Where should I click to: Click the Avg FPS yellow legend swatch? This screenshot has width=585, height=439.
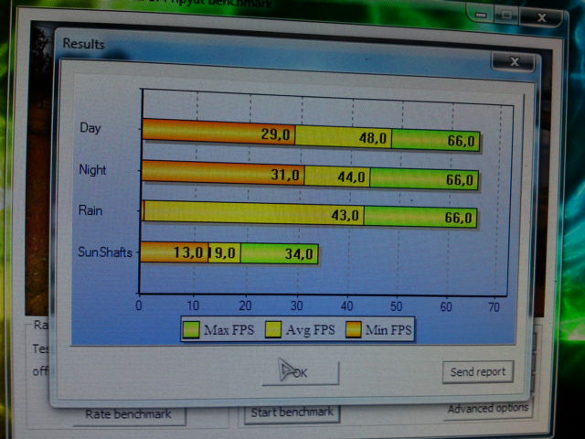pos(272,329)
